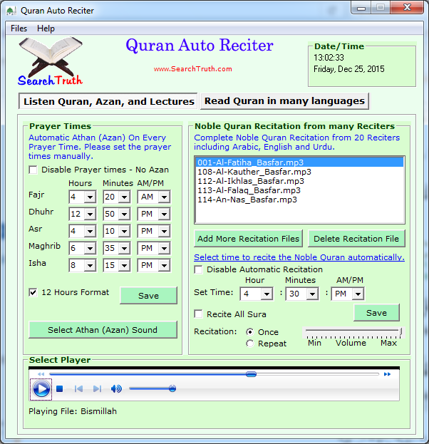Open Set Time minutes dropdown showing 30
The image size is (429, 444).
(312, 294)
